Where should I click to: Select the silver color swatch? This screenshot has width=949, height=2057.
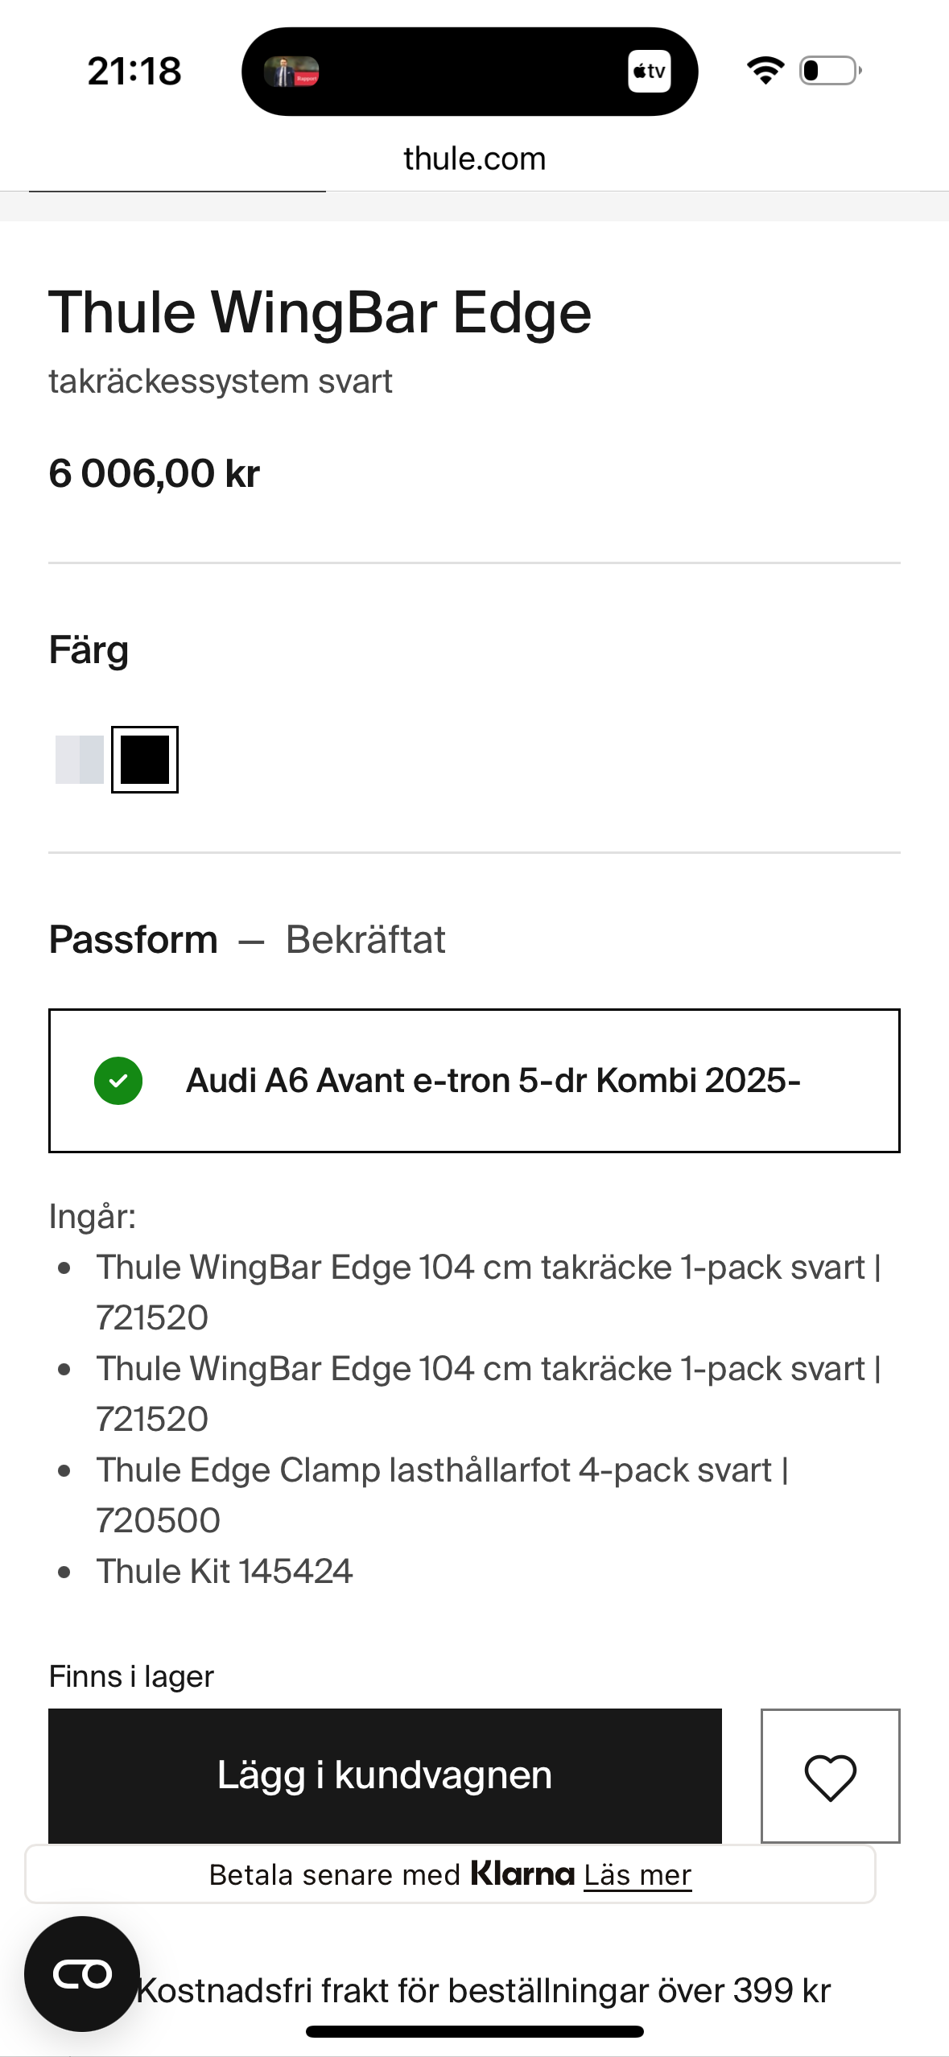click(80, 760)
